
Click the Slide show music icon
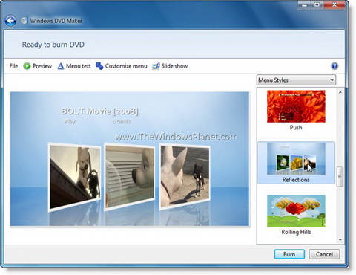pos(156,66)
